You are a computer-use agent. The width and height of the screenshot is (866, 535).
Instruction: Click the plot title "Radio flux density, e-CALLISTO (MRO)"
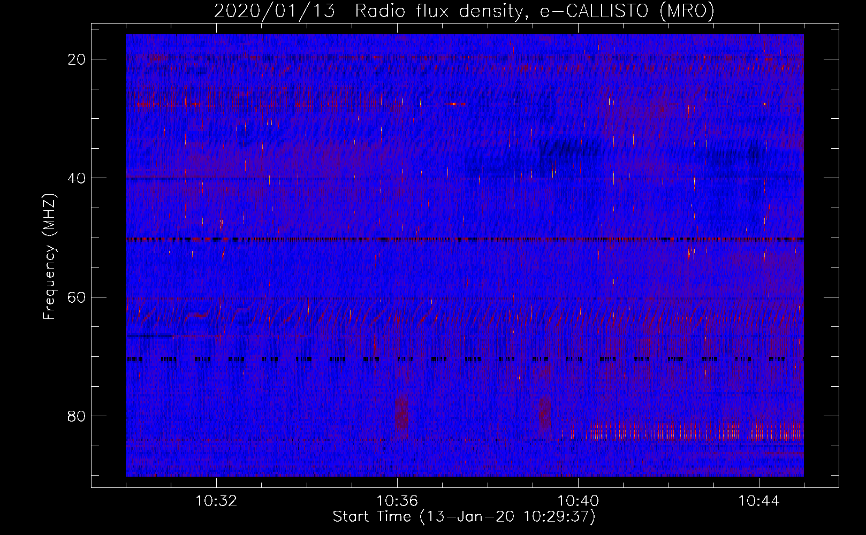[535, 11]
